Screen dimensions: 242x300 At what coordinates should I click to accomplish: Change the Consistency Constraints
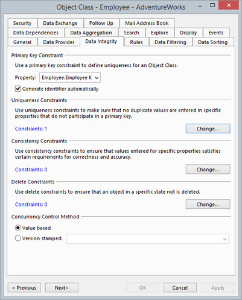(208, 170)
